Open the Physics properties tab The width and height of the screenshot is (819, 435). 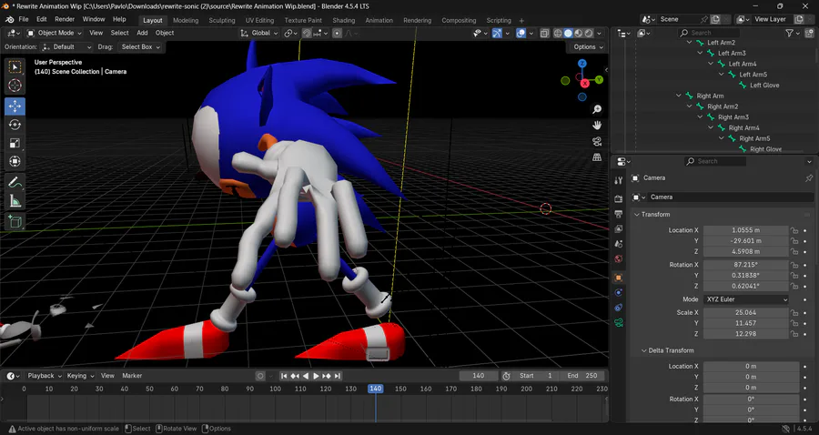click(619, 293)
